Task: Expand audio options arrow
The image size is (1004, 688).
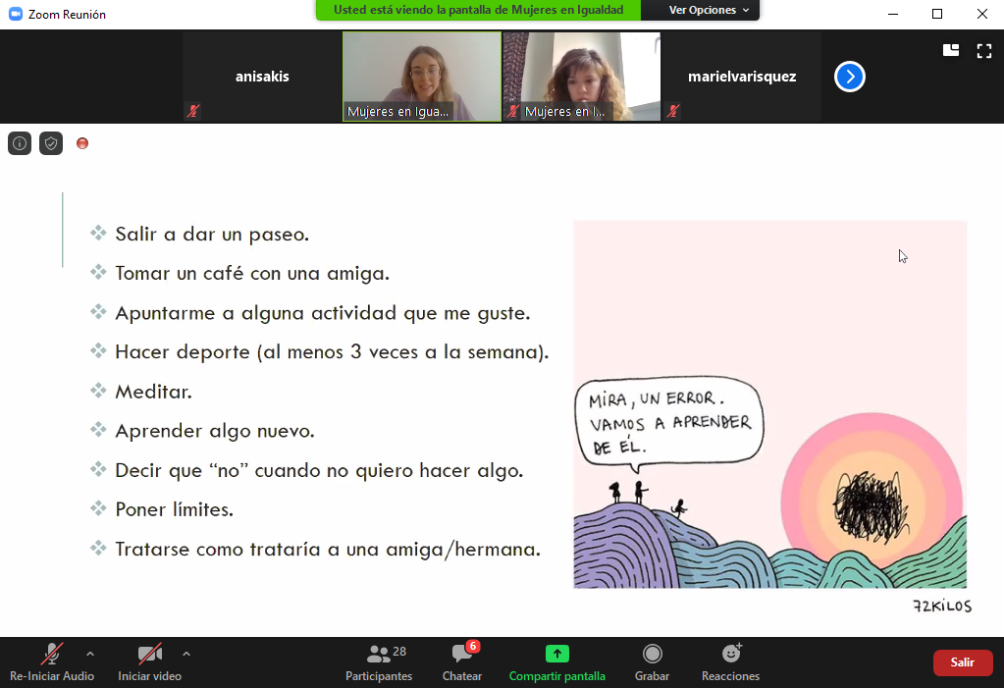Action: [x=90, y=654]
